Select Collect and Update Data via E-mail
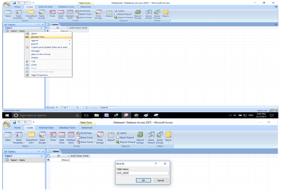This screenshot has height=193, width=281. pos(46,47)
